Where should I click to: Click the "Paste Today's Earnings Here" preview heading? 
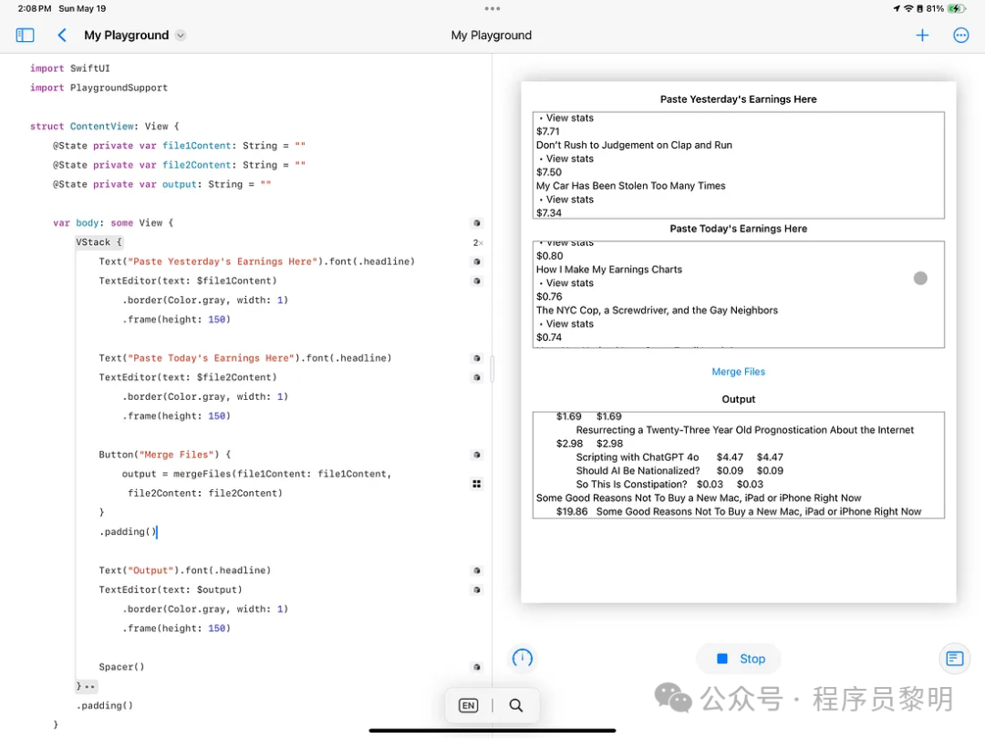pos(738,229)
